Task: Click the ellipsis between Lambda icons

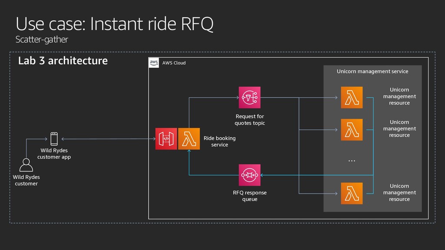Action: click(x=352, y=161)
